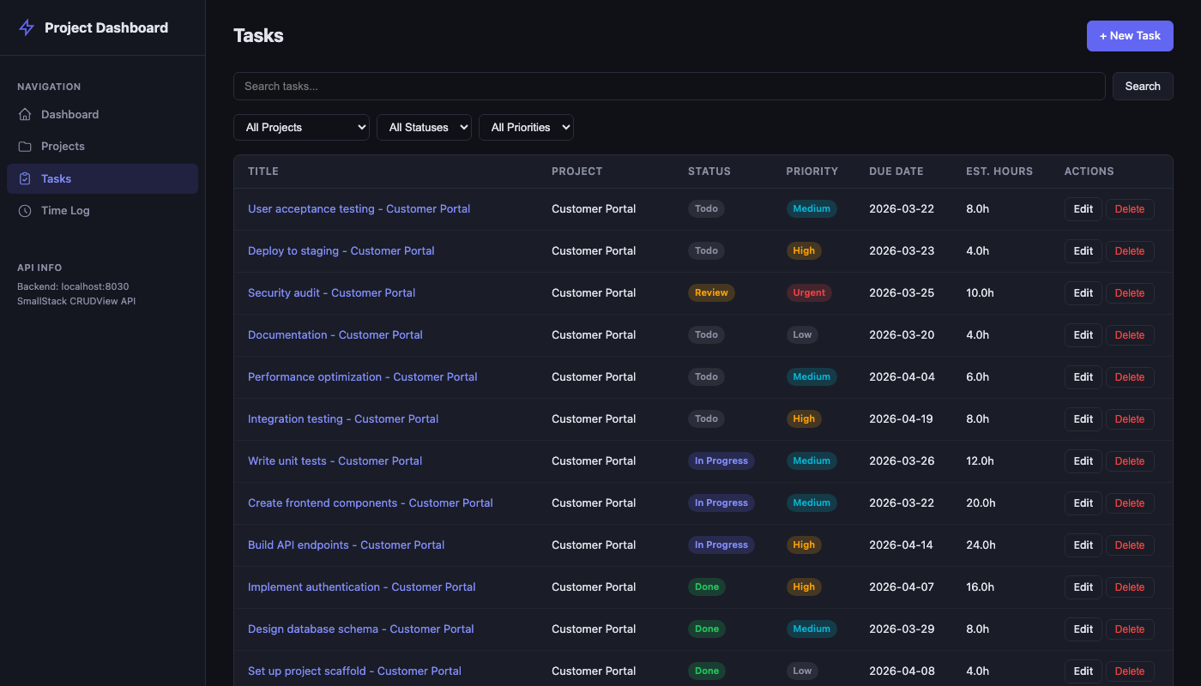
Task: Open Time Log via the clock icon
Action: click(26, 210)
